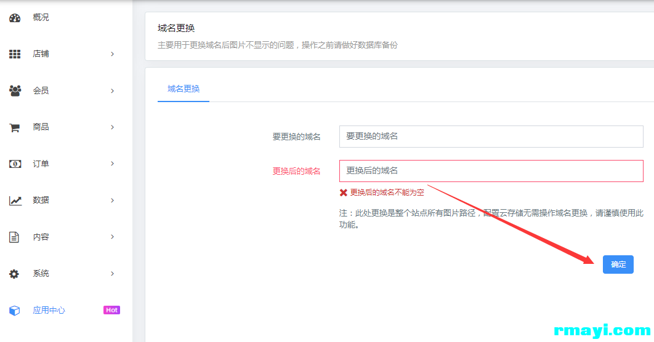Switch to the 域名更换 tab
Screen dimensions: 654x342
pos(184,89)
